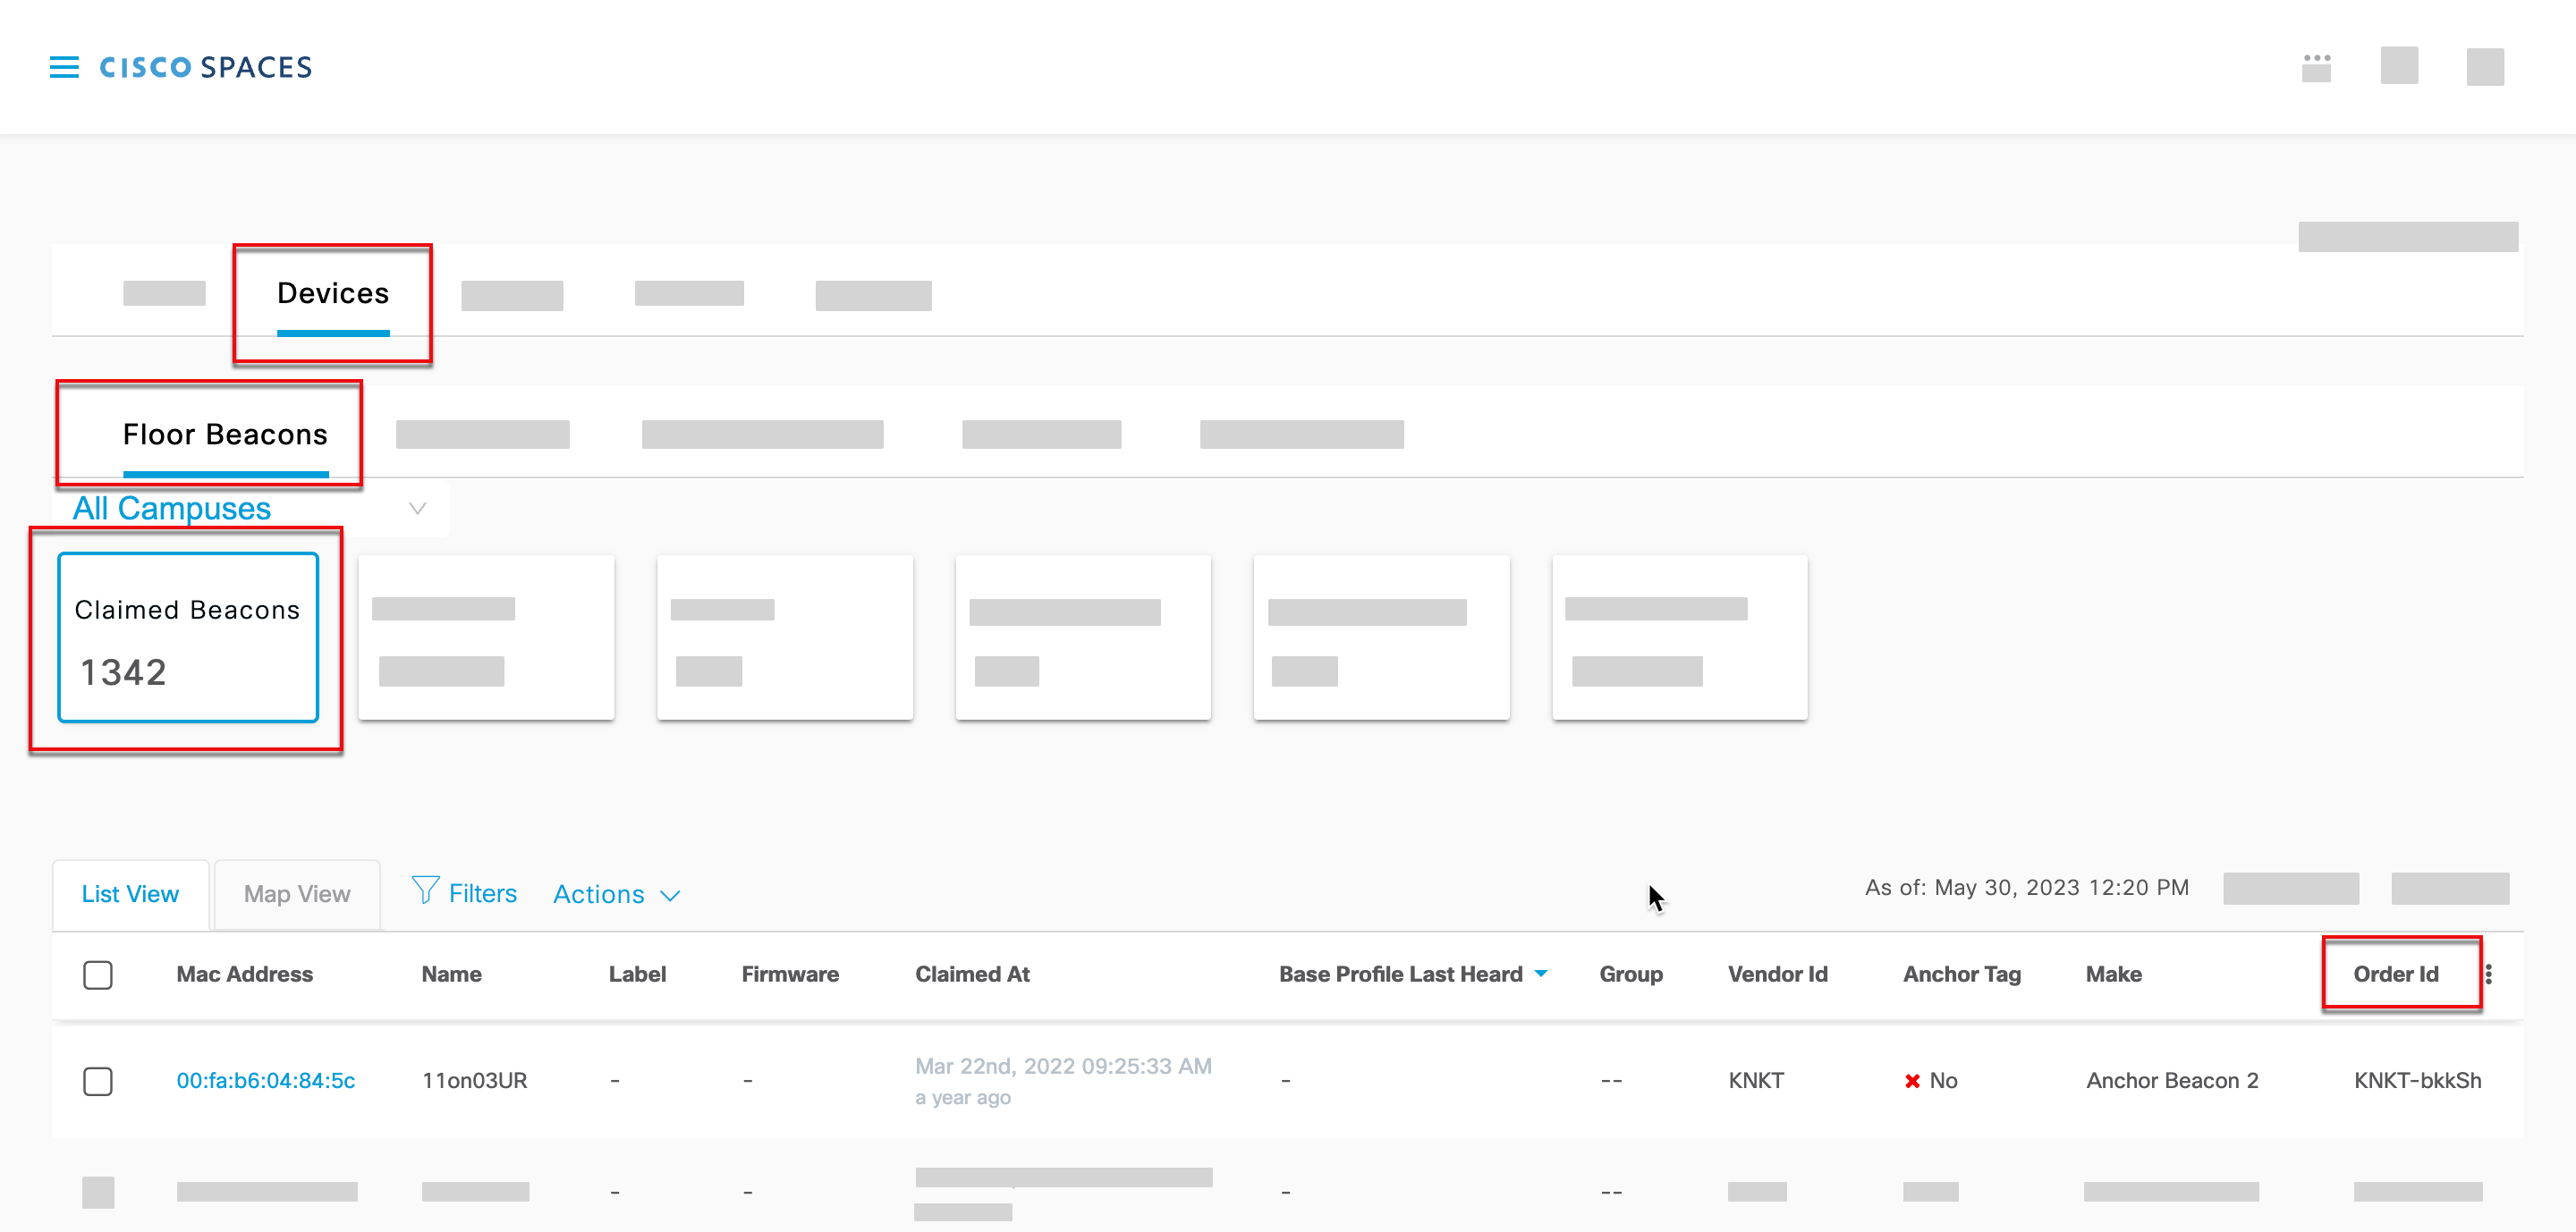
Task: Select the Claimed Beacons 1342 card
Action: [x=188, y=637]
